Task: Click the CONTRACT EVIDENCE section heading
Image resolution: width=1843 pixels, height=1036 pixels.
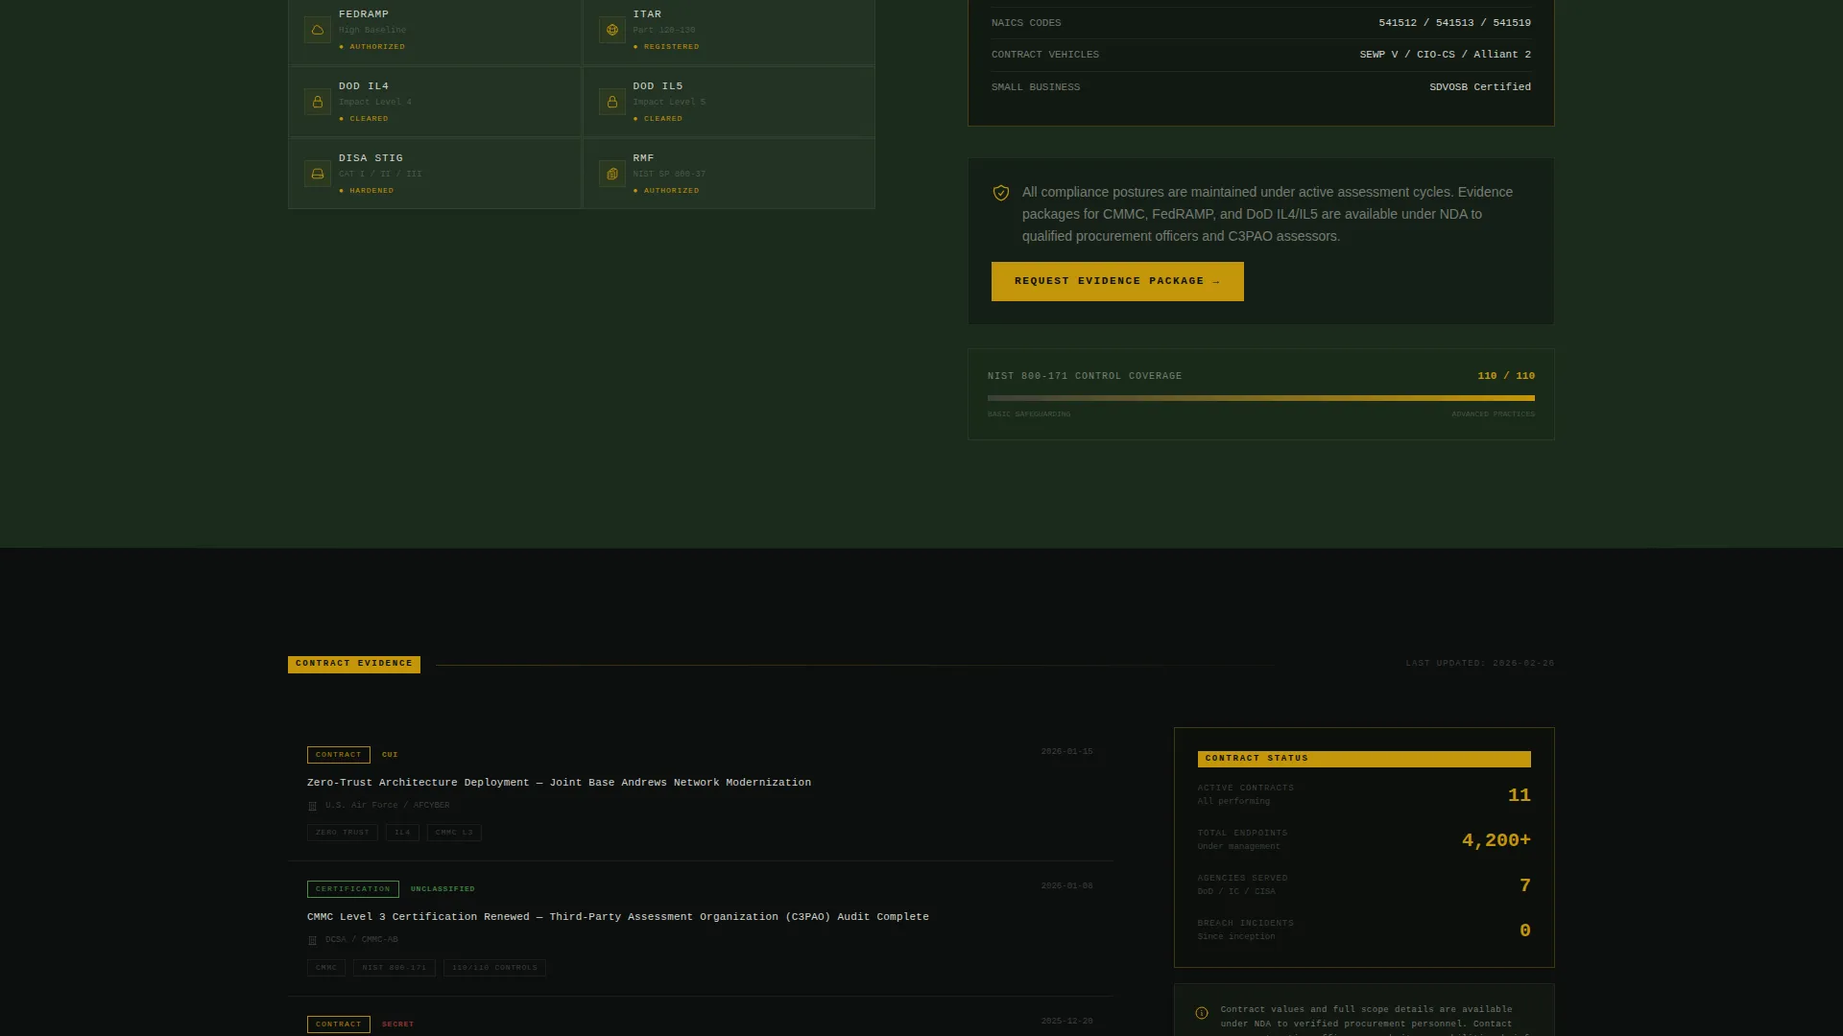Action: coord(354,664)
